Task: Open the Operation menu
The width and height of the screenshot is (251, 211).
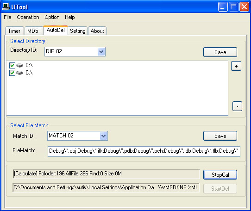Action: [x=28, y=17]
